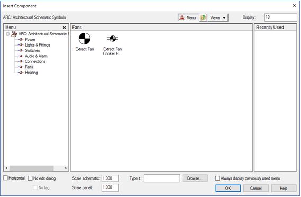Enable Always display previously used menu
The width and height of the screenshot is (301, 197).
(217, 178)
